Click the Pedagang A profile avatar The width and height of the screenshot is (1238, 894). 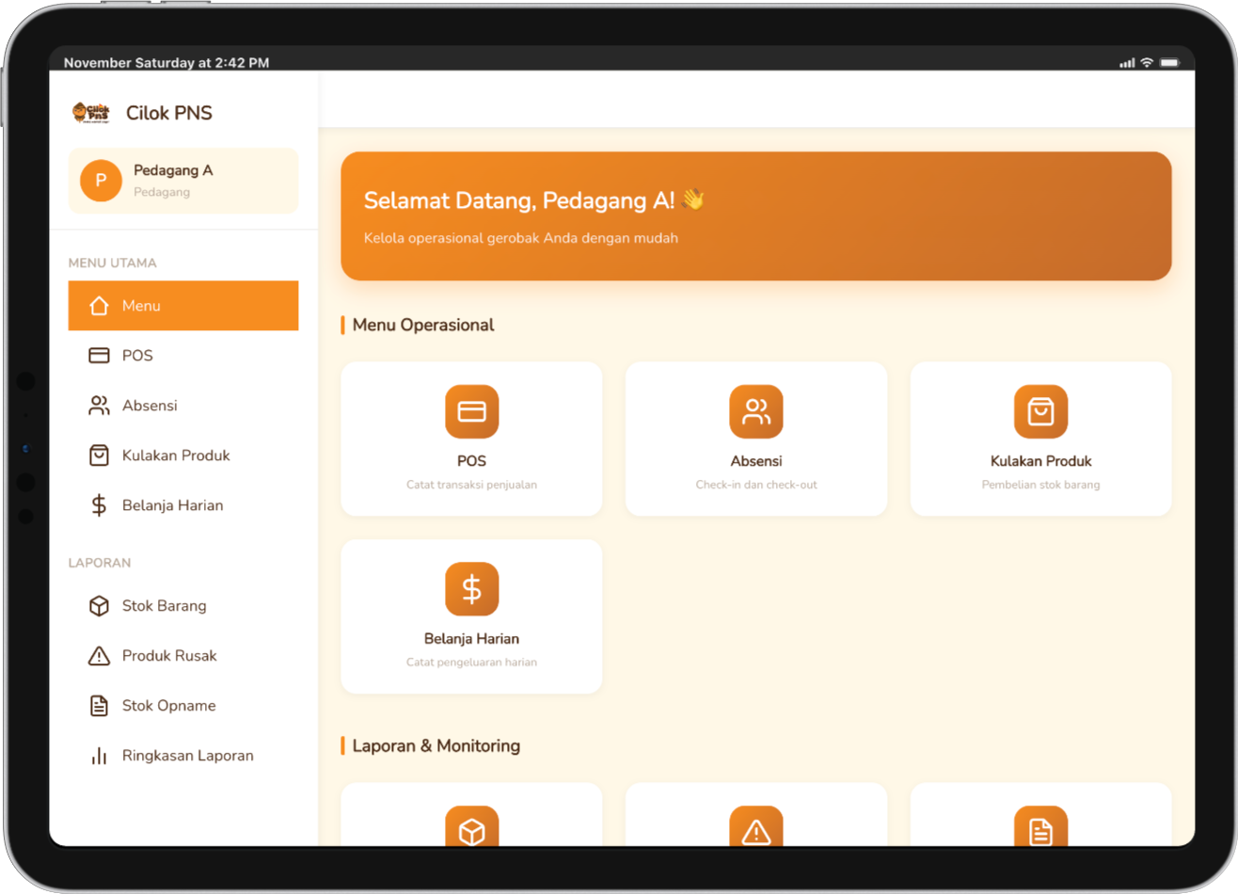coord(101,181)
